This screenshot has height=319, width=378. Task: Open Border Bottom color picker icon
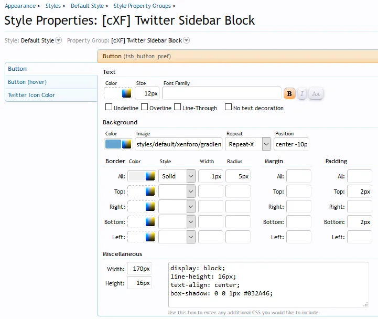pyautogui.click(x=150, y=222)
